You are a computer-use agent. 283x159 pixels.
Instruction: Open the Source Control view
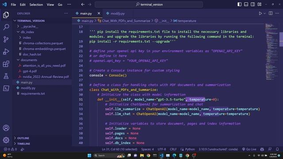click(x=6, y=39)
